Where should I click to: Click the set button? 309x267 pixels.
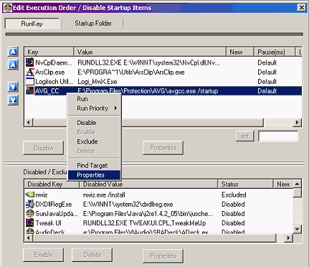pyautogui.click(x=245, y=136)
